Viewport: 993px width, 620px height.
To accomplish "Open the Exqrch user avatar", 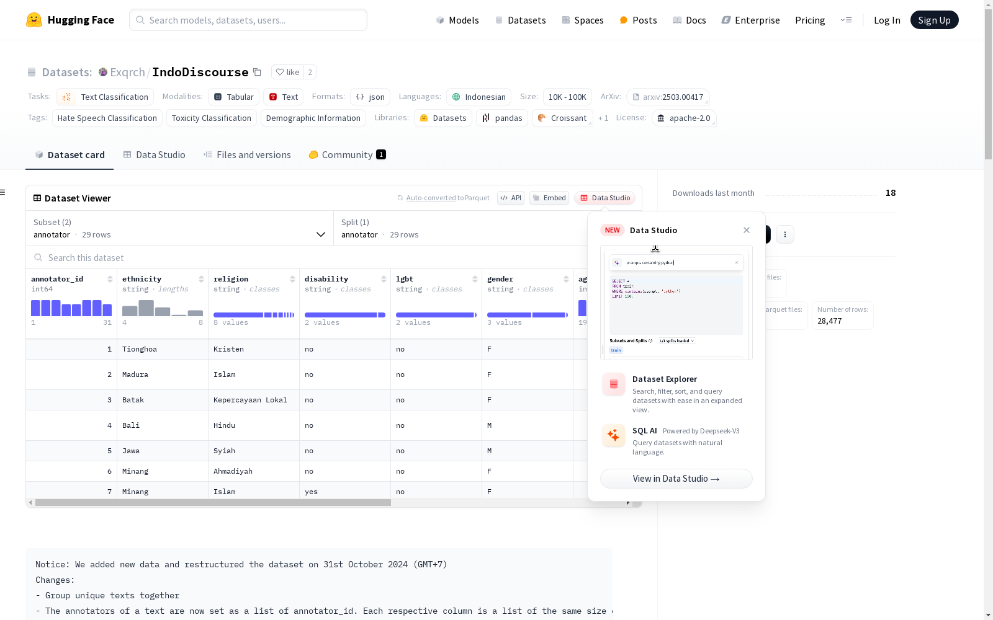I will click(103, 72).
